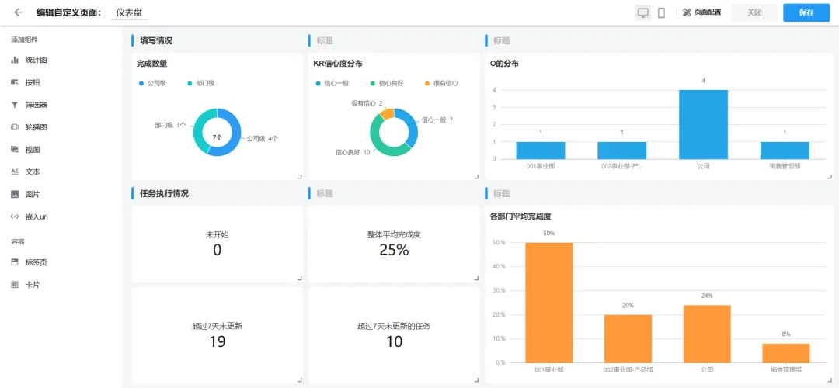This screenshot has width=839, height=388.
Task: Click resize handle of 整体平均完成度 card
Action: (476, 279)
